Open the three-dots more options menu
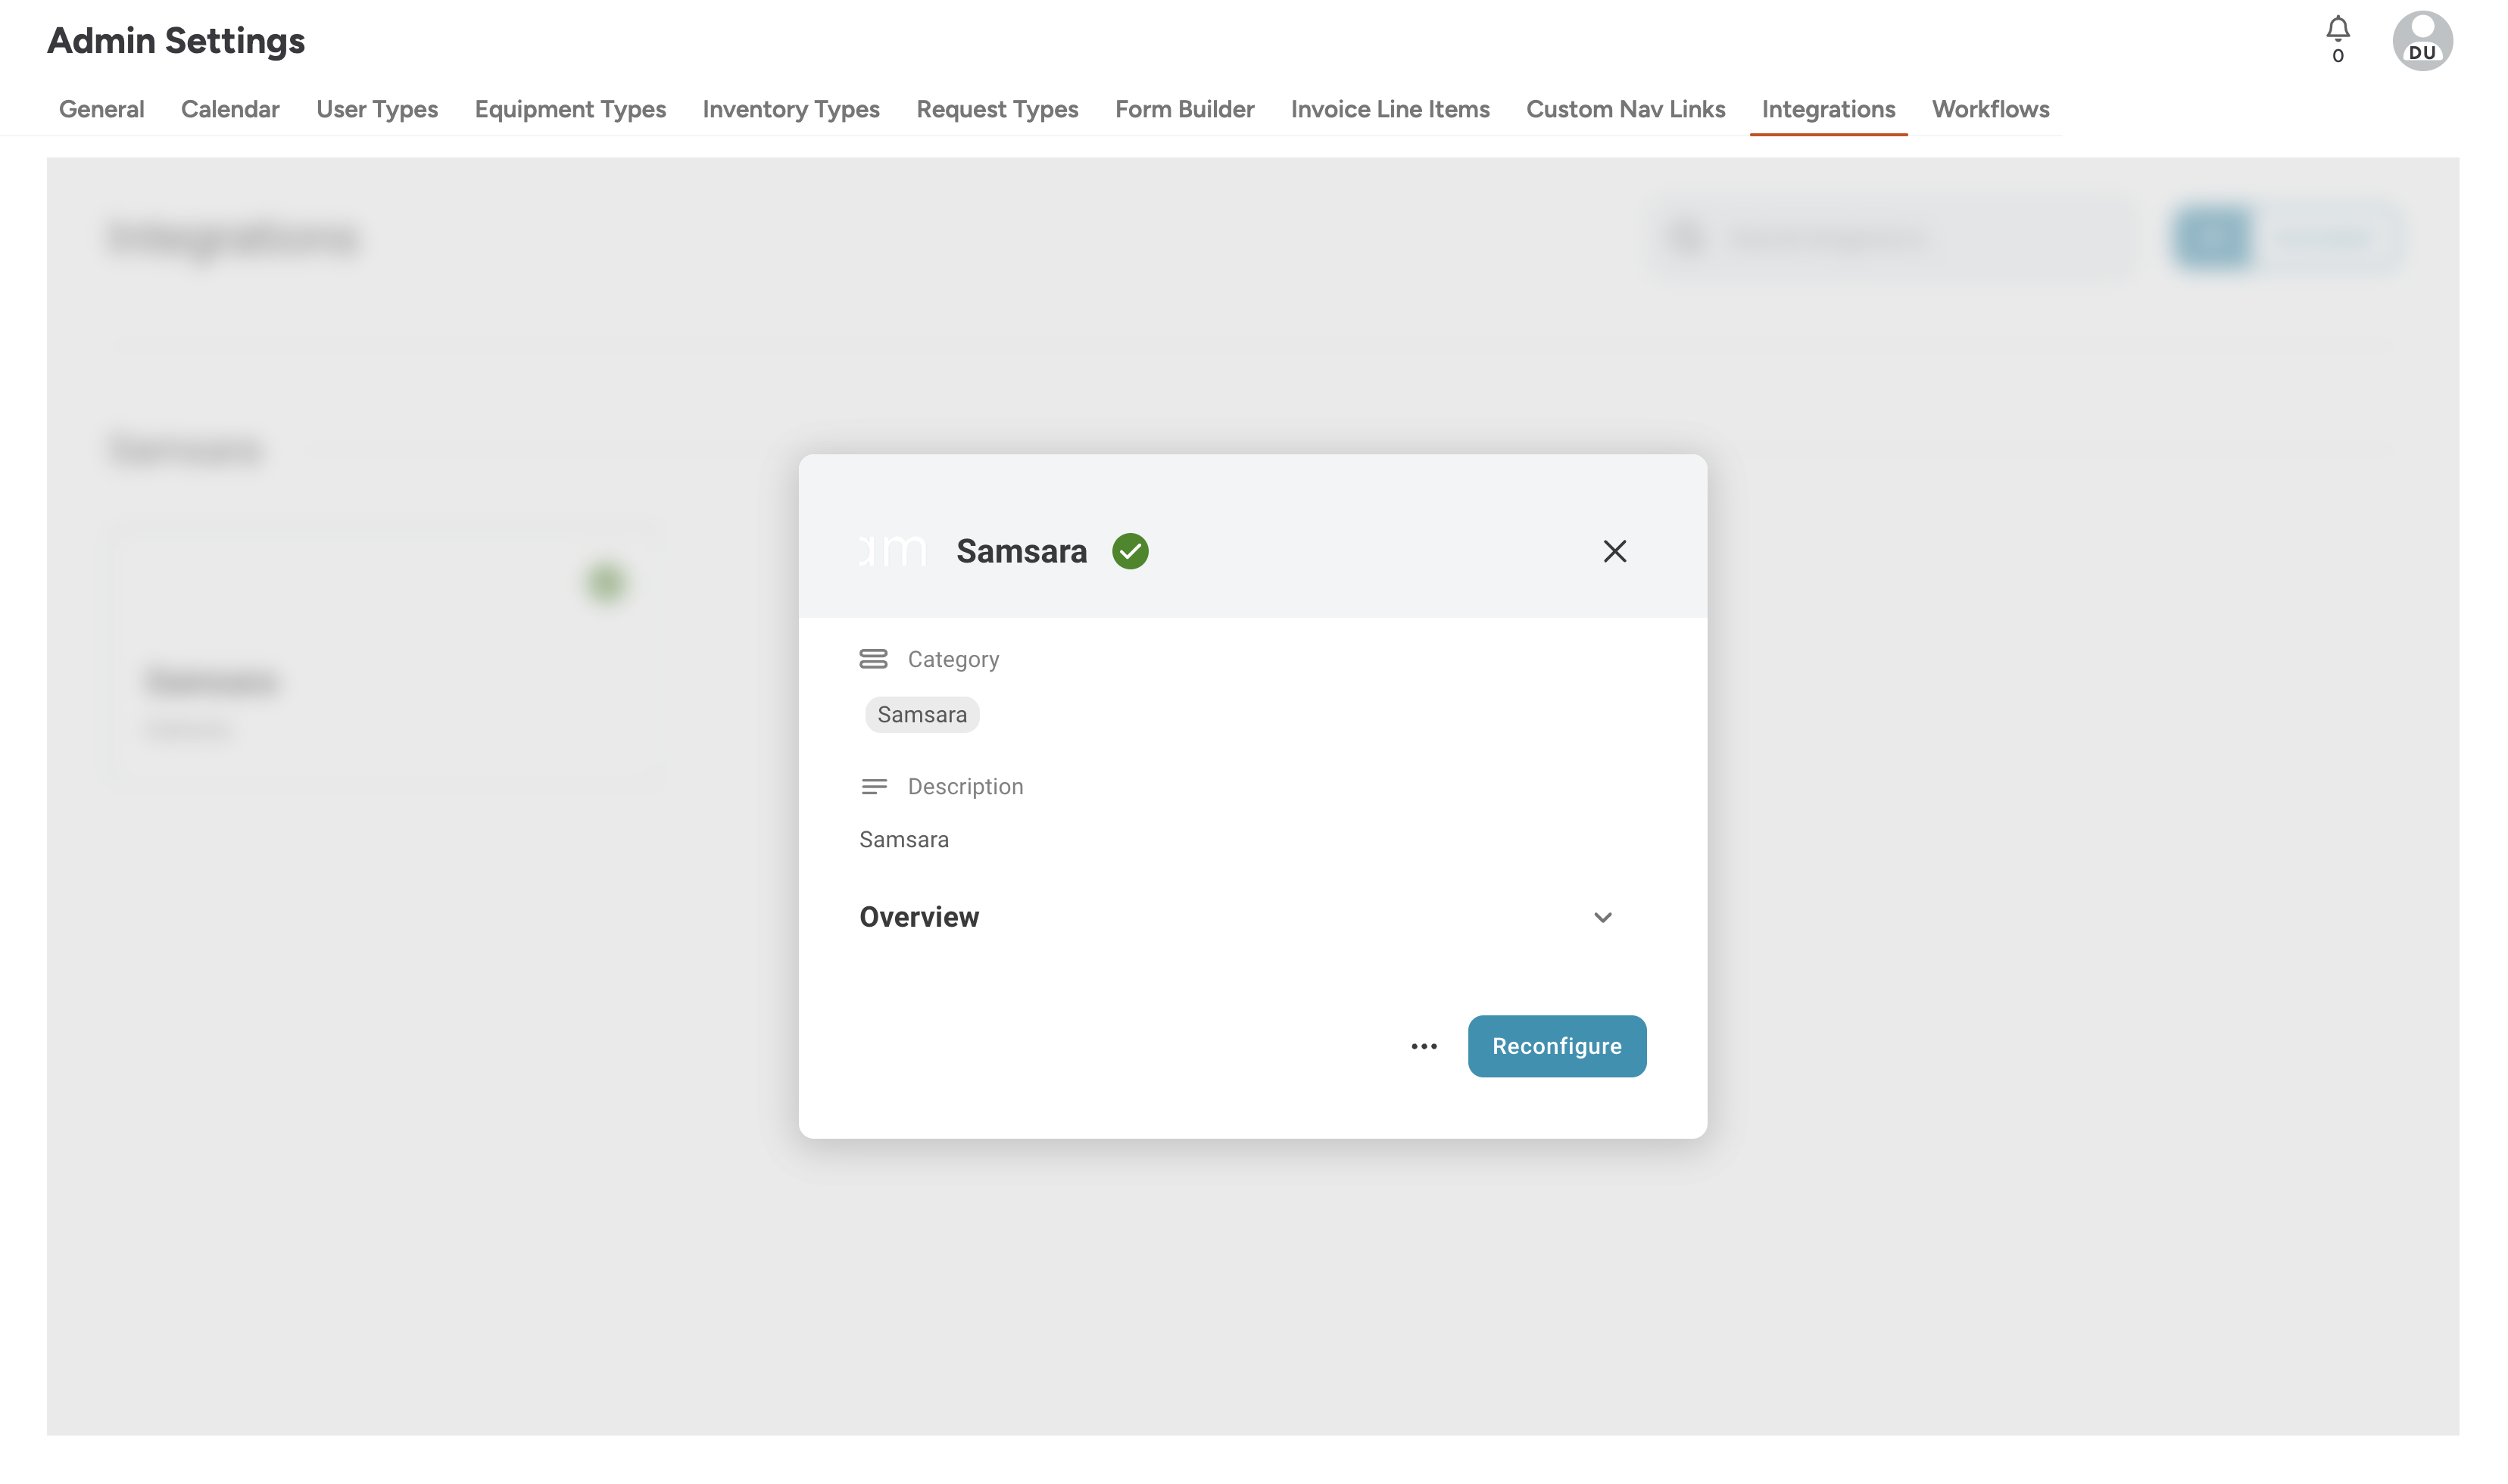Screen dimensions: 2508x1484 [x=1423, y=1046]
